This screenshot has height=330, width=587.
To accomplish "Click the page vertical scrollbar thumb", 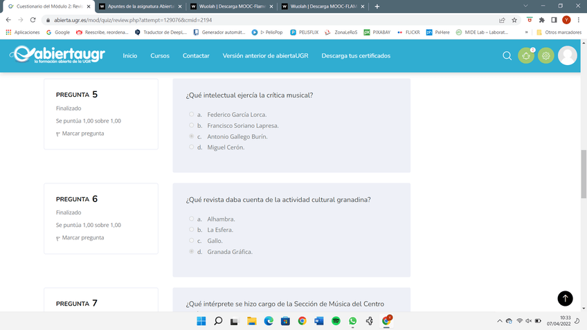I will point(584,174).
